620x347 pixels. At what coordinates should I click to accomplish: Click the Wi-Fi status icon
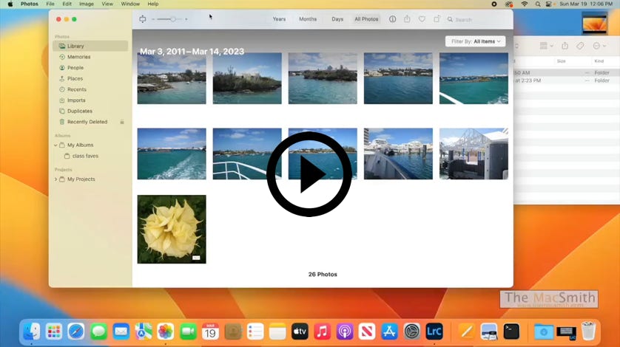525,4
